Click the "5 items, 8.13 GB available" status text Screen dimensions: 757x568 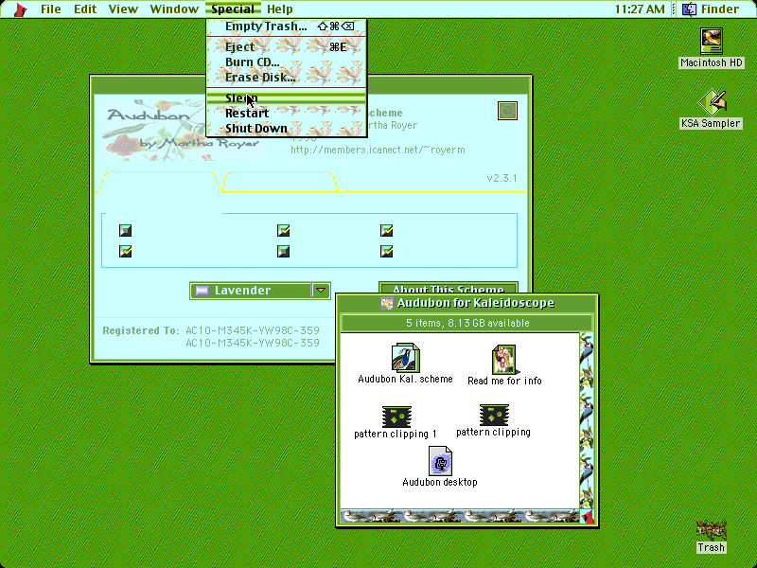click(x=467, y=323)
